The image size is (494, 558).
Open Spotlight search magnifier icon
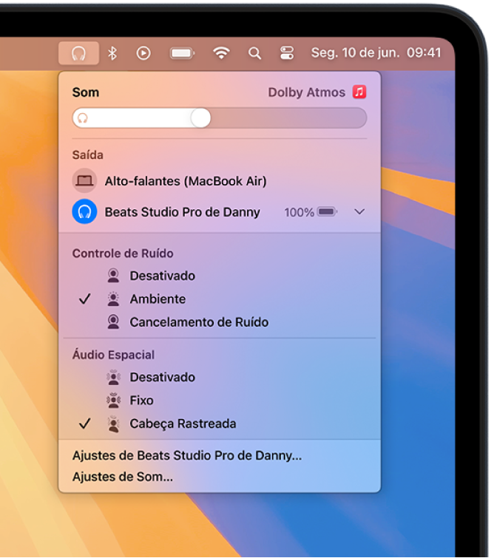point(254,53)
